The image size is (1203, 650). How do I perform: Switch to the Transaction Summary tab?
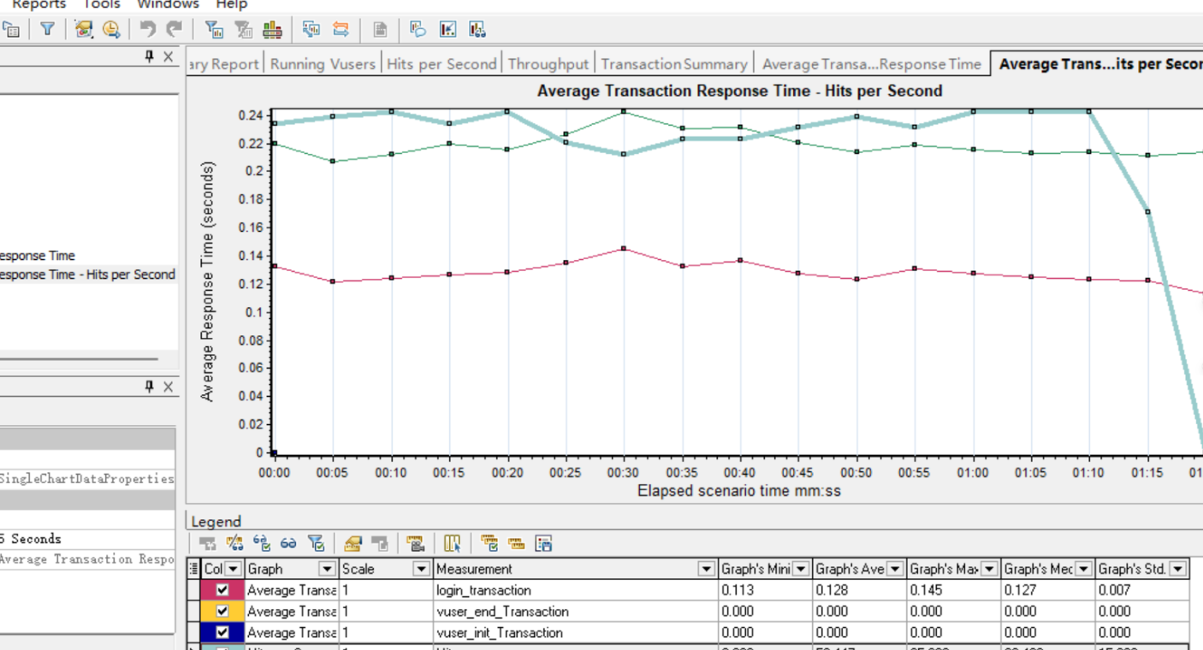click(674, 64)
